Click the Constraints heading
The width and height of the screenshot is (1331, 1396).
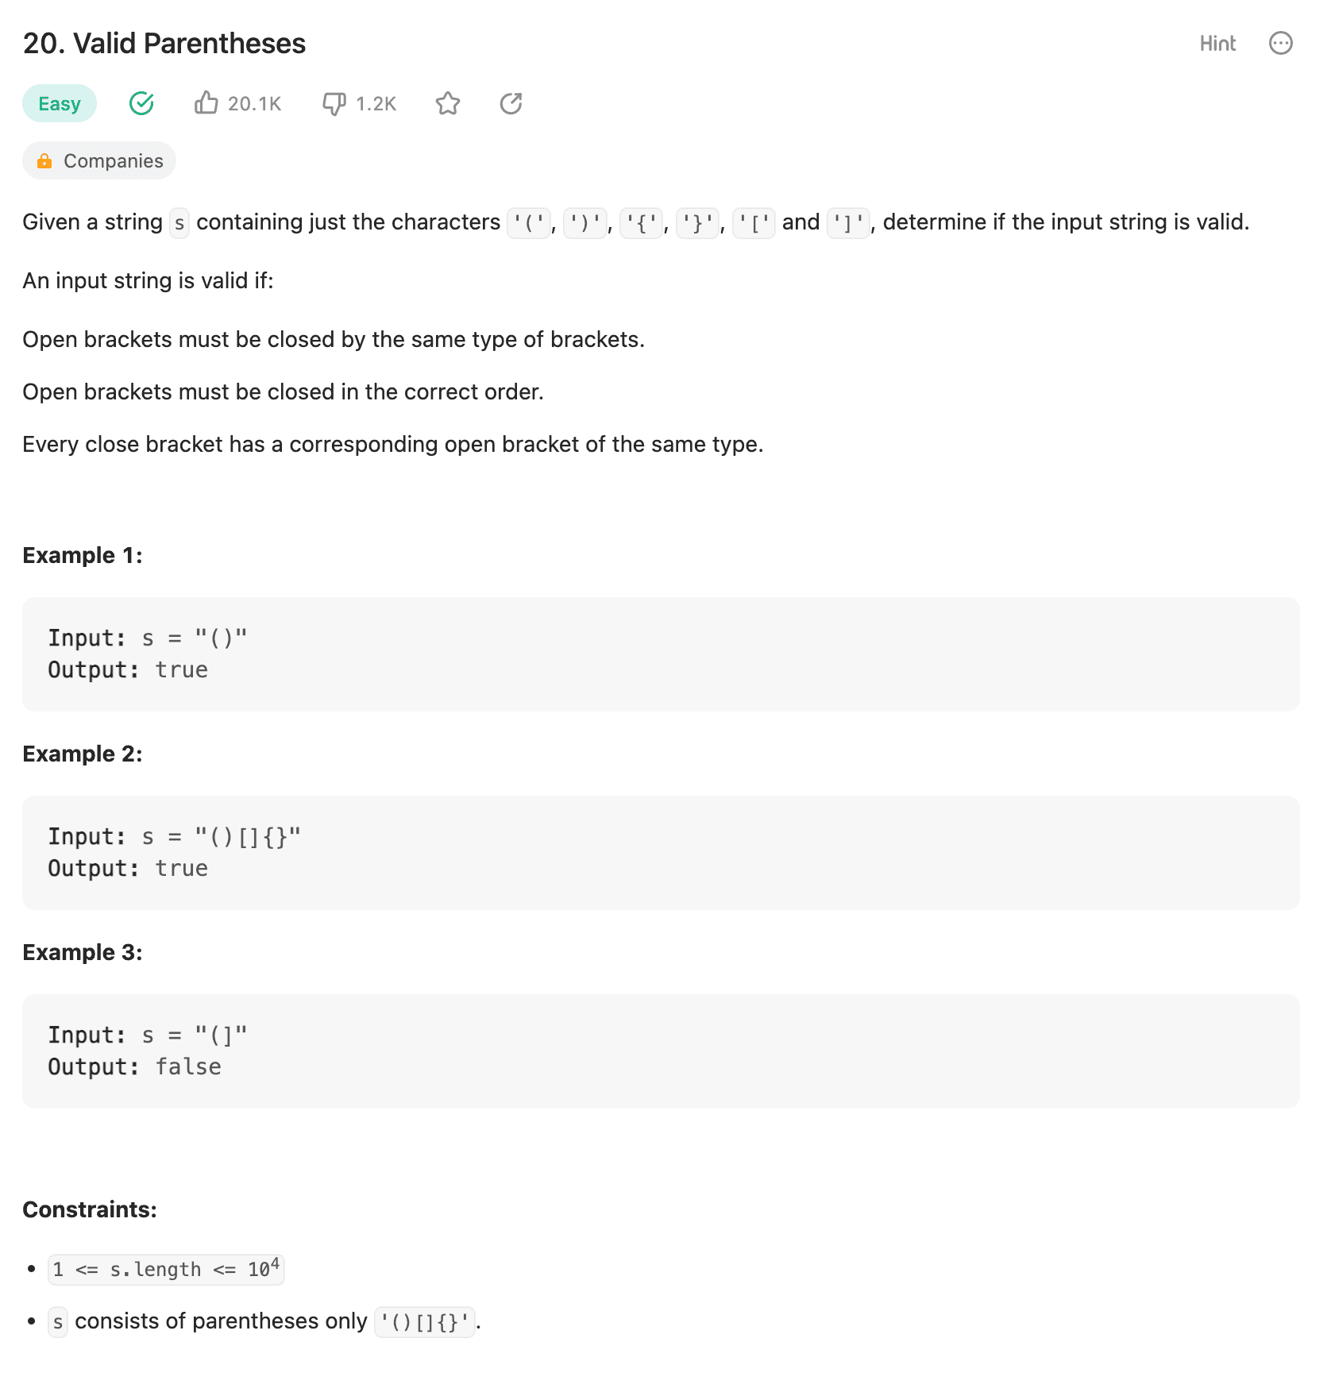pos(90,1209)
